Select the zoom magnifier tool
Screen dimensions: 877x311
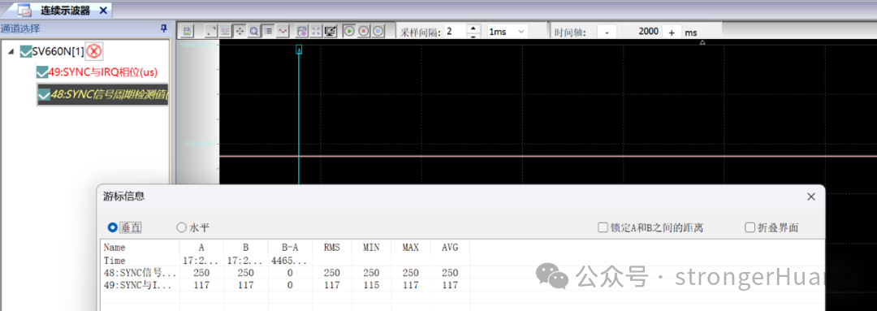point(253,32)
